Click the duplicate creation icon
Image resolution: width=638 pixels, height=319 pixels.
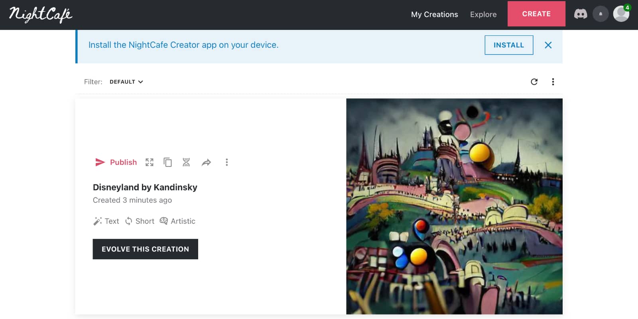click(x=168, y=162)
